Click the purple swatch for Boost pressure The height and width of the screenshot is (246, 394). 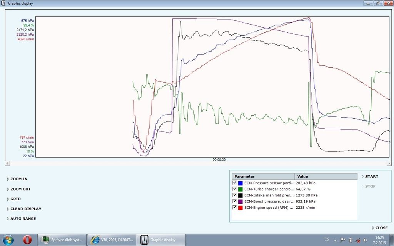240,201
